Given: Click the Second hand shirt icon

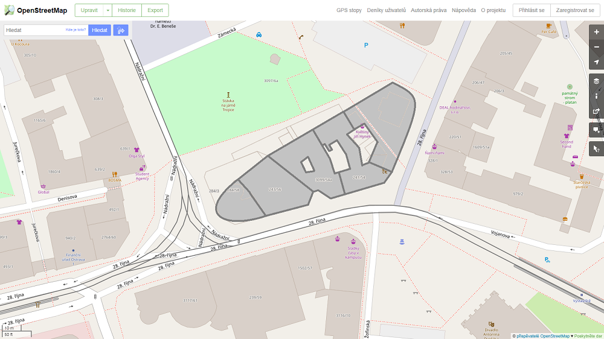Looking at the screenshot, I should [x=567, y=136].
